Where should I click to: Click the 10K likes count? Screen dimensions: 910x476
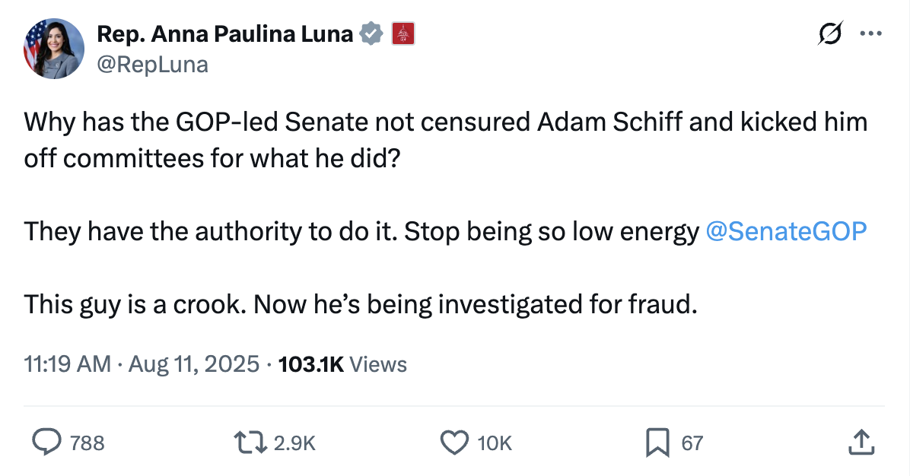pos(495,443)
